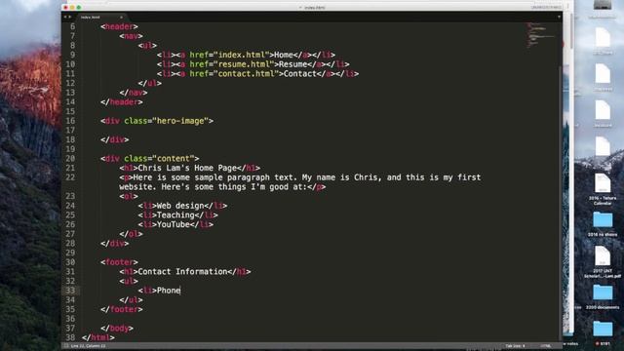Close the Sublime window with red button
This screenshot has height=351, width=624.
point(66,7)
